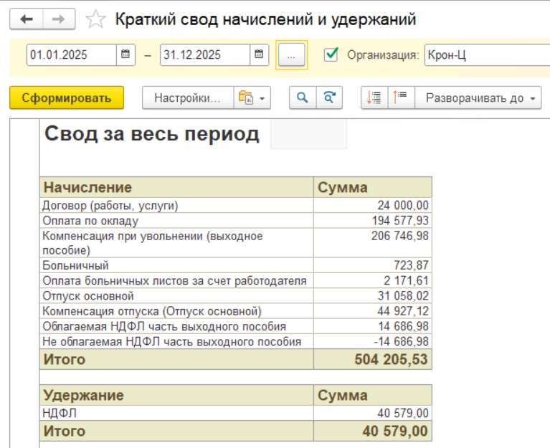Click the magnifier search icon
This screenshot has height=448, width=550.
[x=303, y=97]
